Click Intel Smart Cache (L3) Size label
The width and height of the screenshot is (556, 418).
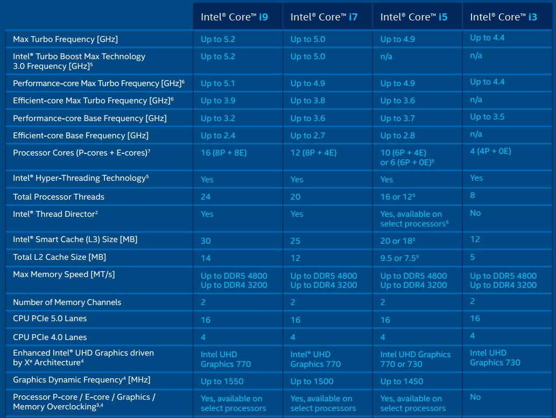tap(75, 239)
